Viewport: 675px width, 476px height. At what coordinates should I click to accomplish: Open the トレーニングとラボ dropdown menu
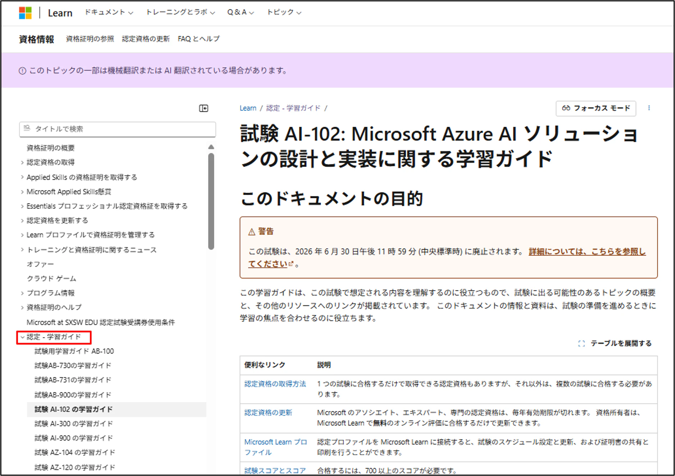click(180, 13)
